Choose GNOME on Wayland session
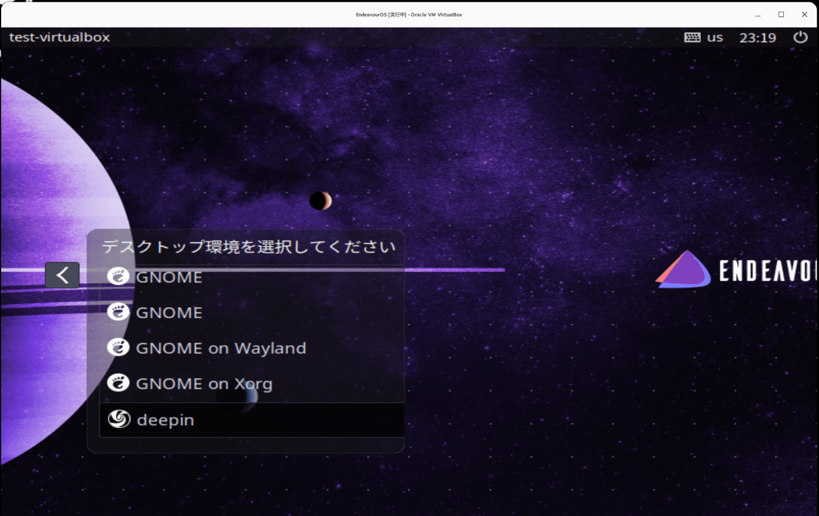 tap(252, 348)
